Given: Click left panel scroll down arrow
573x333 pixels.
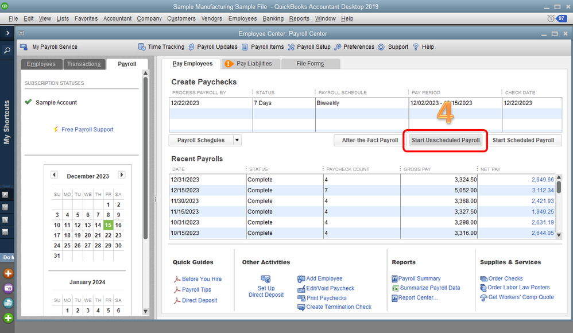Looking at the screenshot, I should (145, 311).
